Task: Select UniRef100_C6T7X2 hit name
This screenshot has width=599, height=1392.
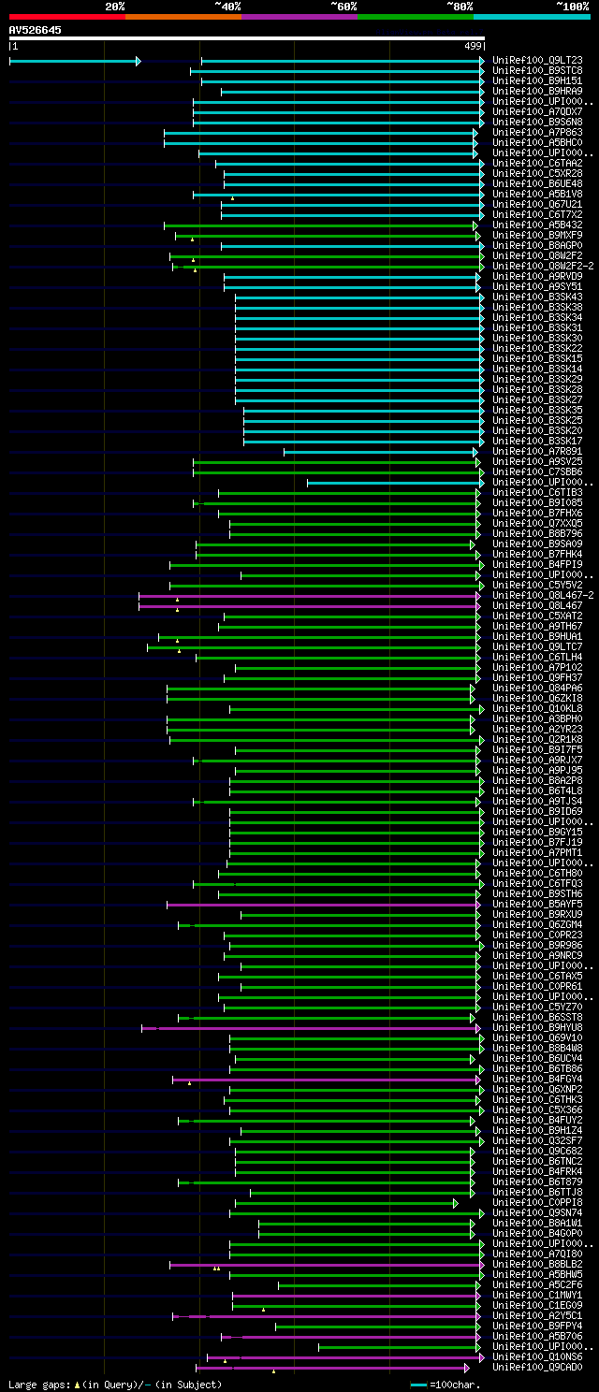Action: pyautogui.click(x=537, y=215)
